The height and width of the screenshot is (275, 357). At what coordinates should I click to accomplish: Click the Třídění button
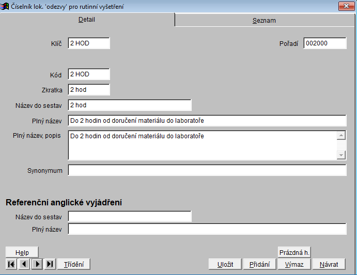point(73,264)
